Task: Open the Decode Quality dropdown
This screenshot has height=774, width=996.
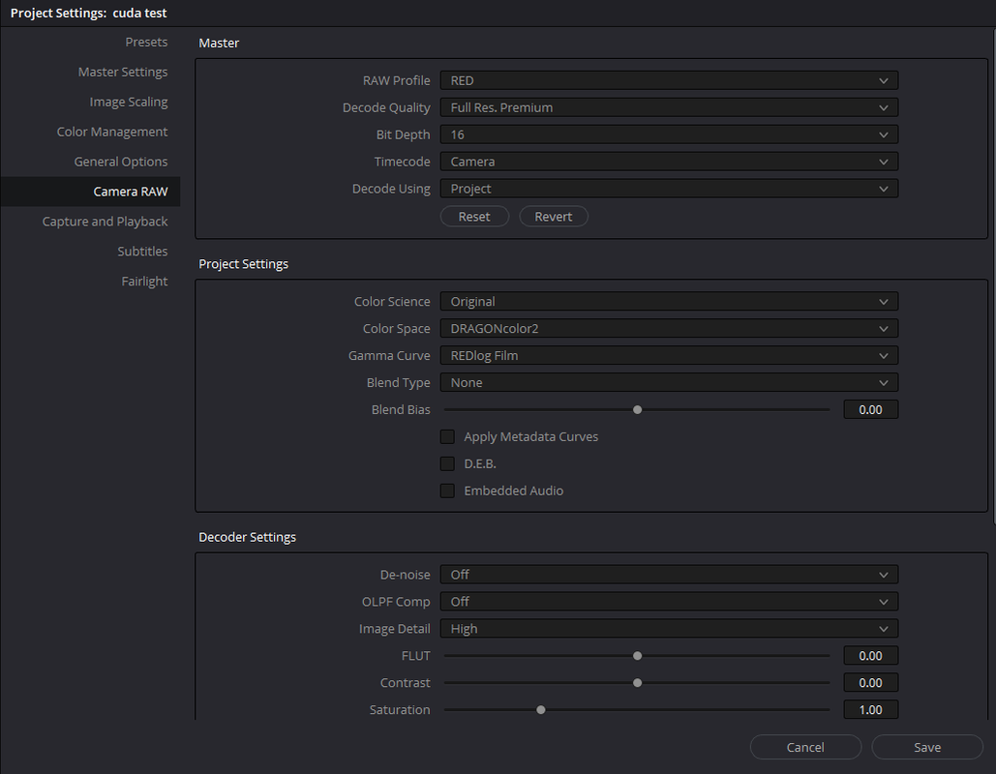Action: 669,108
